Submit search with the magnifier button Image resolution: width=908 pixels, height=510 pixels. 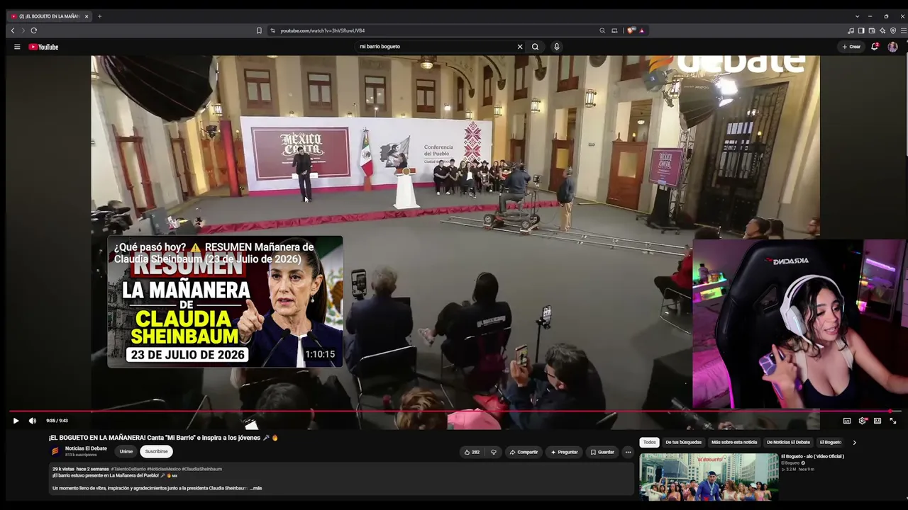(x=536, y=47)
